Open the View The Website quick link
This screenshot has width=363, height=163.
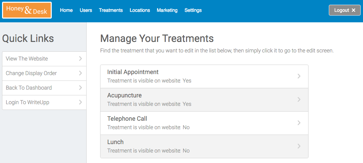[27, 59]
